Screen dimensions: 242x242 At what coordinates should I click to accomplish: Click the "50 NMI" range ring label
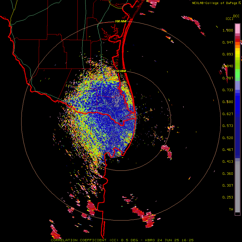121,71
